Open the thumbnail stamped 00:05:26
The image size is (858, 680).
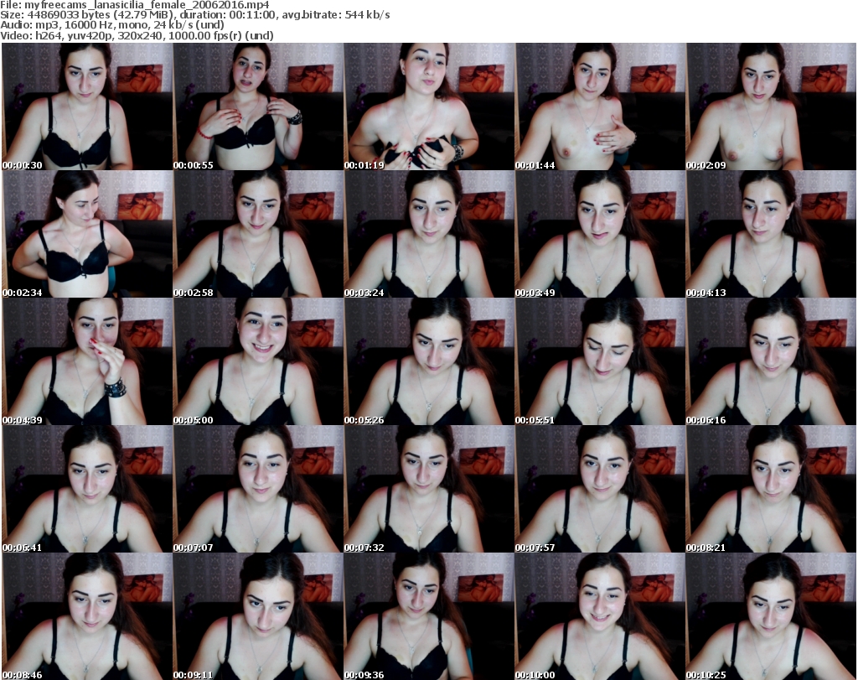pyautogui.click(x=429, y=362)
